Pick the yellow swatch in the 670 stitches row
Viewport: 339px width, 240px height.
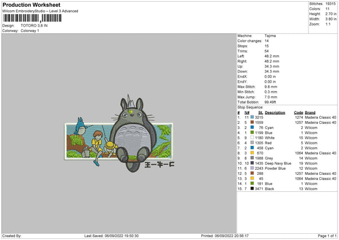point(252,153)
